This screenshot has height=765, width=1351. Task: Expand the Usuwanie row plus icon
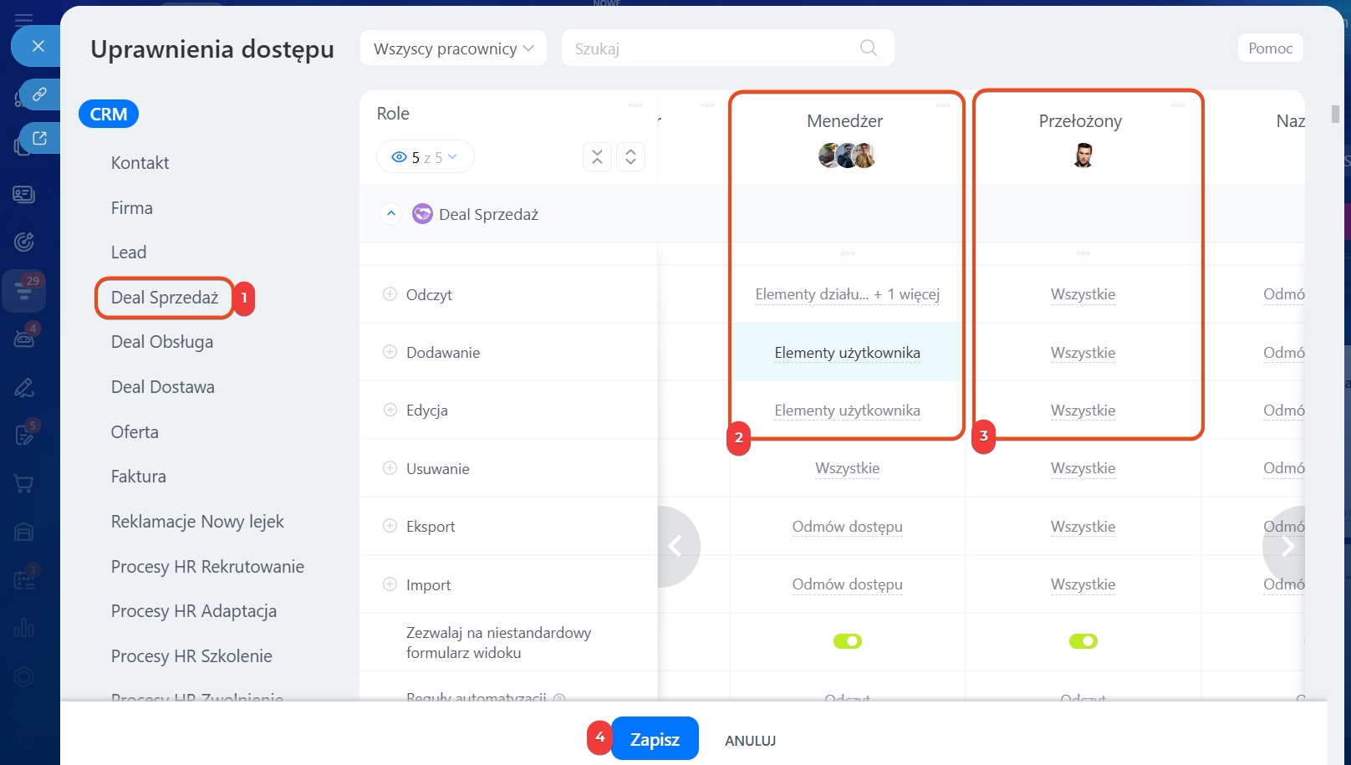(x=390, y=468)
